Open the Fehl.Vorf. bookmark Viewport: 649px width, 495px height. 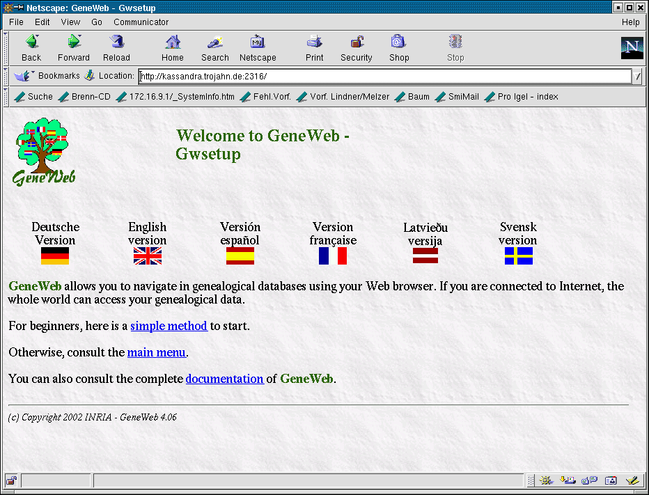pyautogui.click(x=266, y=97)
